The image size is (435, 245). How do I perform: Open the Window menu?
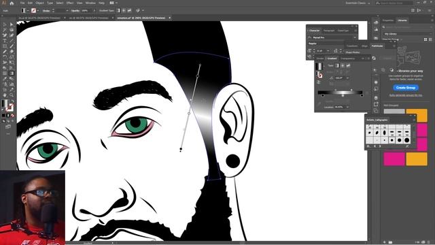(90, 3)
